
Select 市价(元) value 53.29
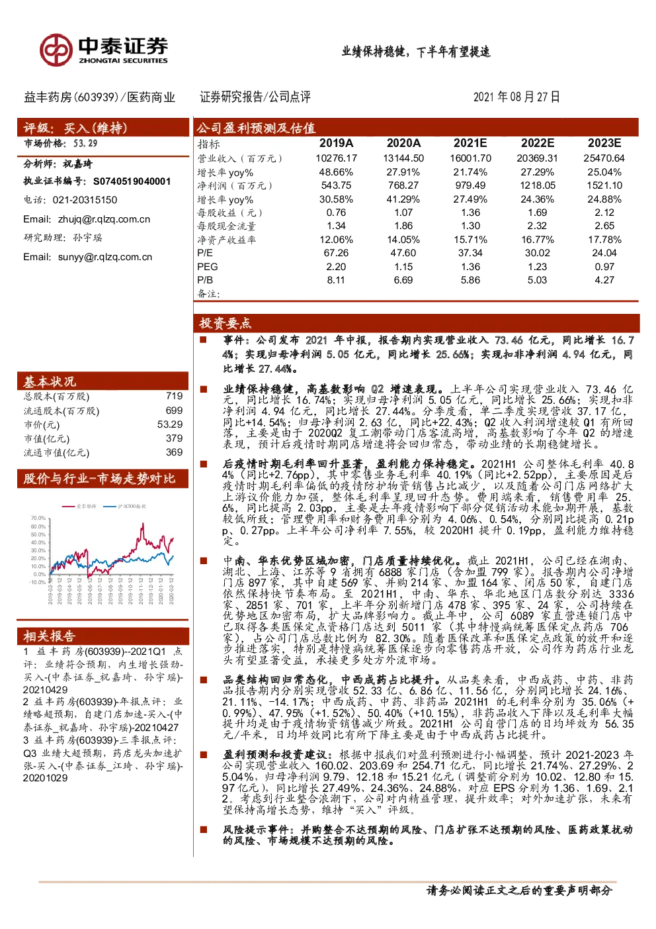coord(170,424)
